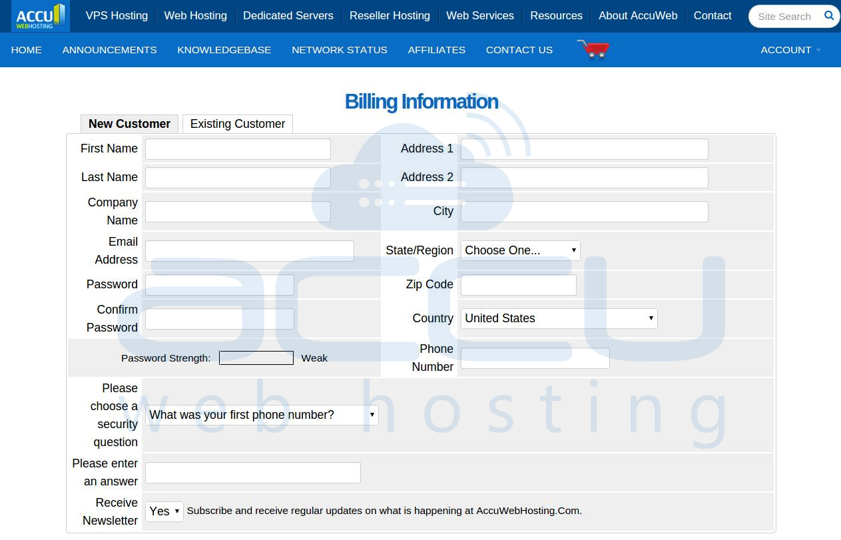Focus the Company Name field

[x=238, y=212]
